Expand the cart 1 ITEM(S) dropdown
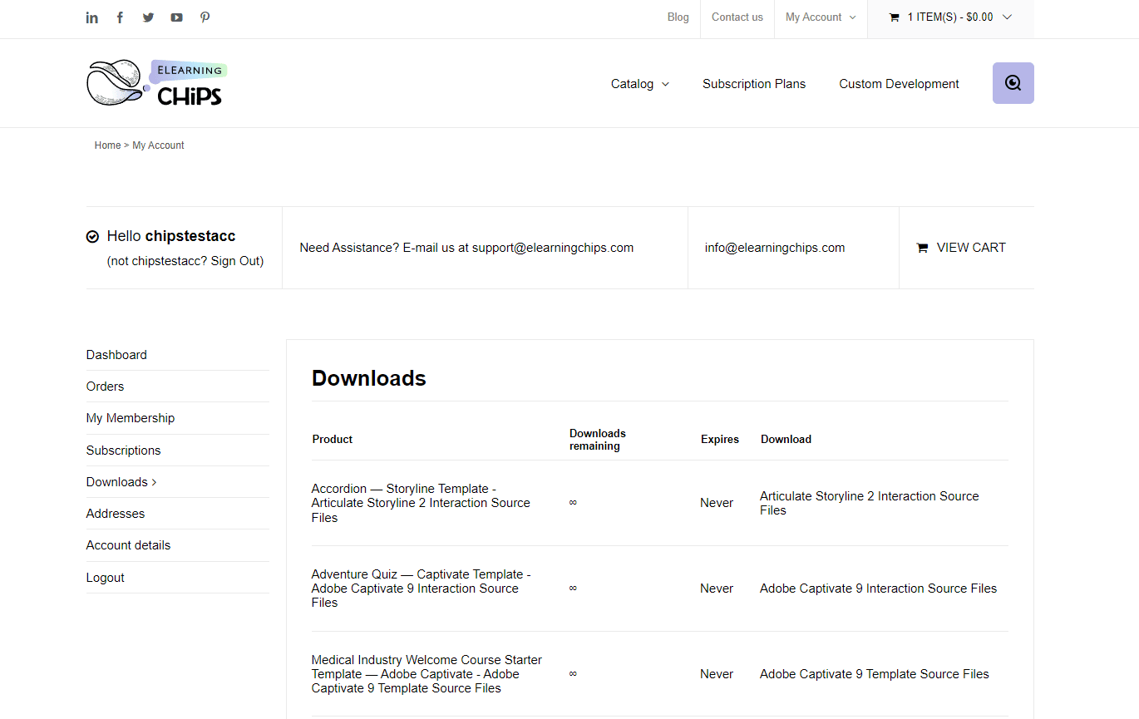The image size is (1139, 719). 950,17
